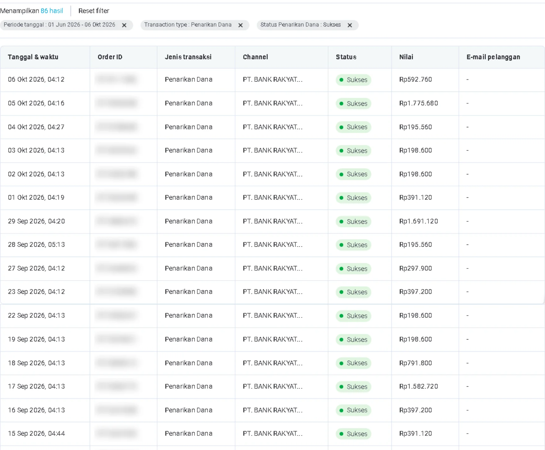
Task: Click the blurred Order ID in 18 Sep 2026 row
Action: click(117, 363)
